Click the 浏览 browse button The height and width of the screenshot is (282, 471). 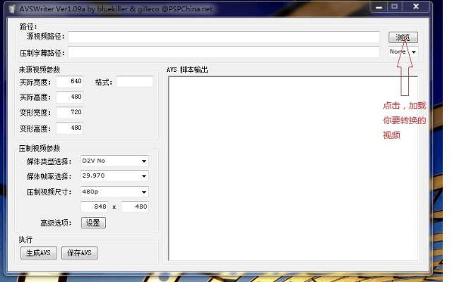[403, 37]
